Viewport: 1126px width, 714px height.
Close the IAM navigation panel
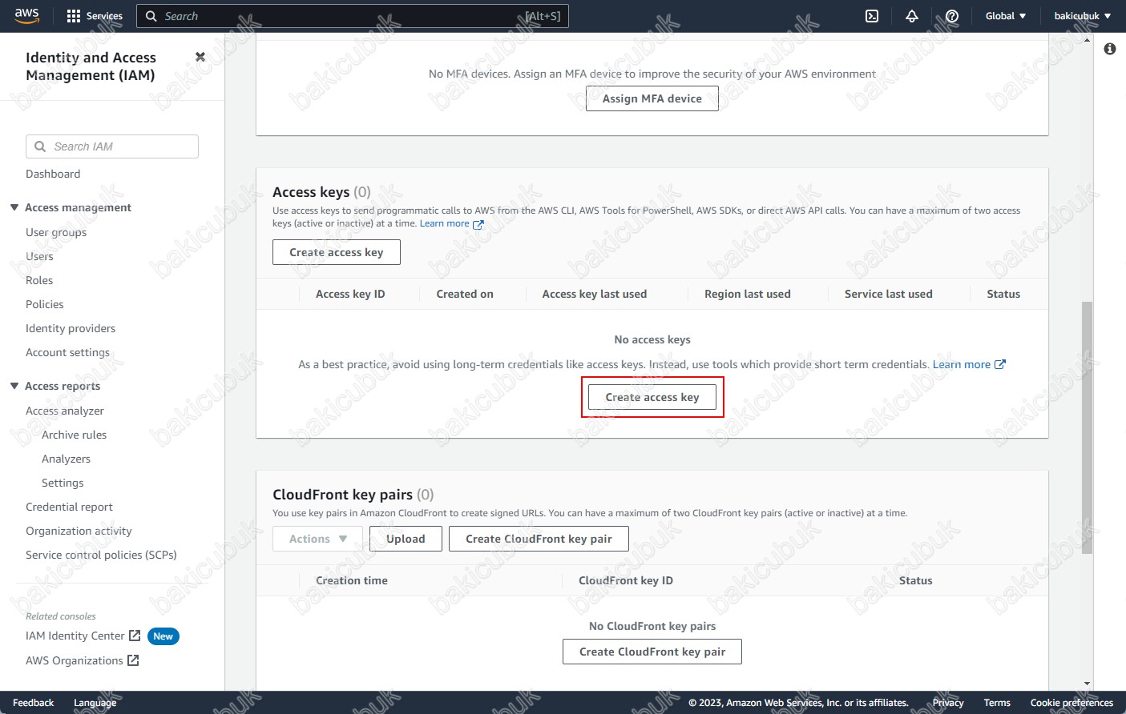point(200,57)
